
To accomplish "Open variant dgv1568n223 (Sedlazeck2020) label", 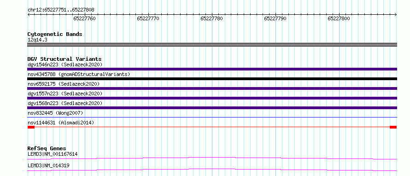I will click(x=65, y=103).
